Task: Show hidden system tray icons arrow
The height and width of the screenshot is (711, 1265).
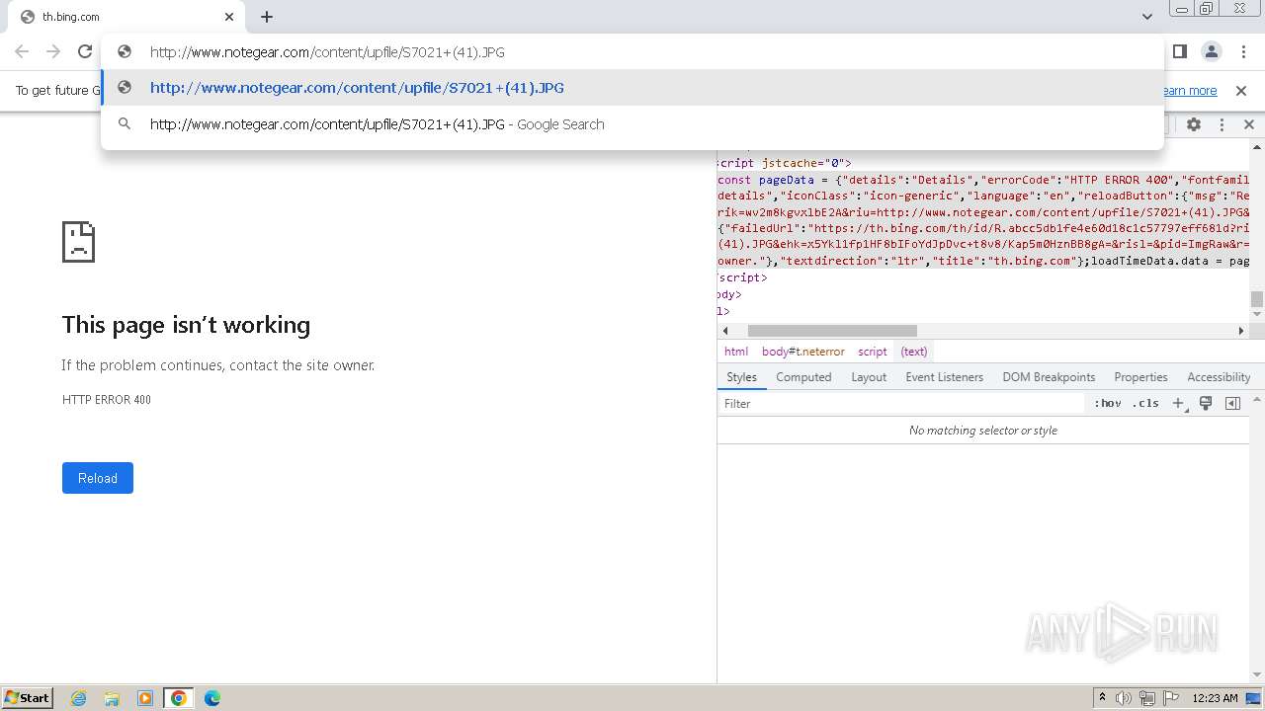Action: coord(1102,698)
